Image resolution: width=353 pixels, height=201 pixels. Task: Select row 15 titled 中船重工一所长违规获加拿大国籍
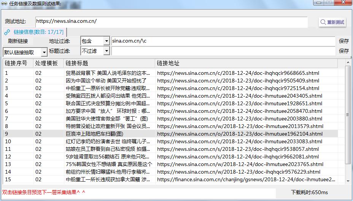pyautogui.click(x=170, y=180)
